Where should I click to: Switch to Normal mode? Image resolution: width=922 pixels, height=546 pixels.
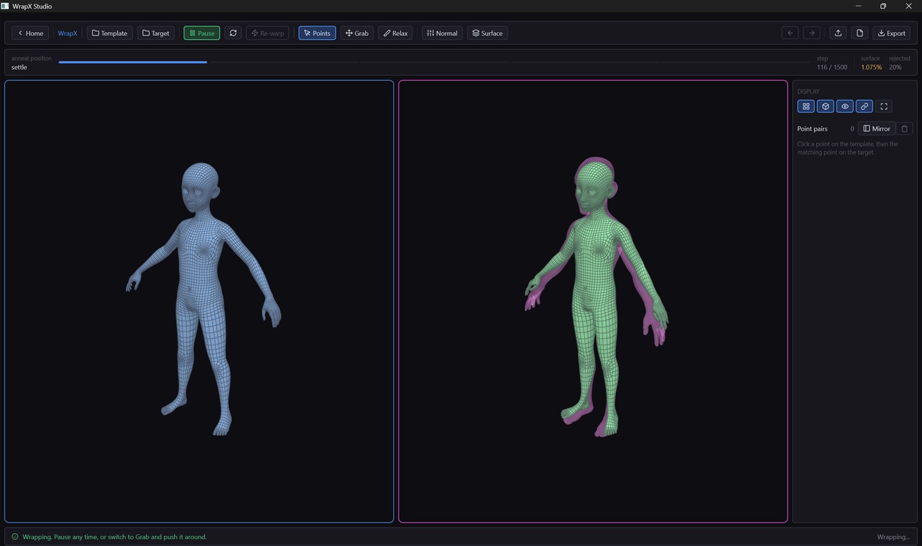pos(442,33)
